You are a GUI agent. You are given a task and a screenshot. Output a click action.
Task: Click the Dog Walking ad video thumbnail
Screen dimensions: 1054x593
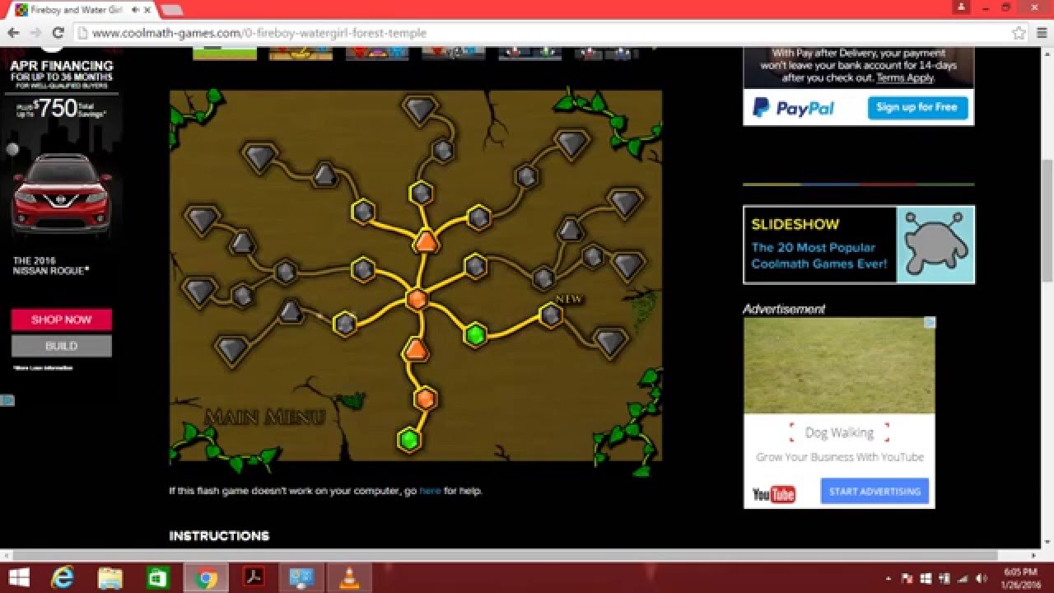click(x=839, y=365)
